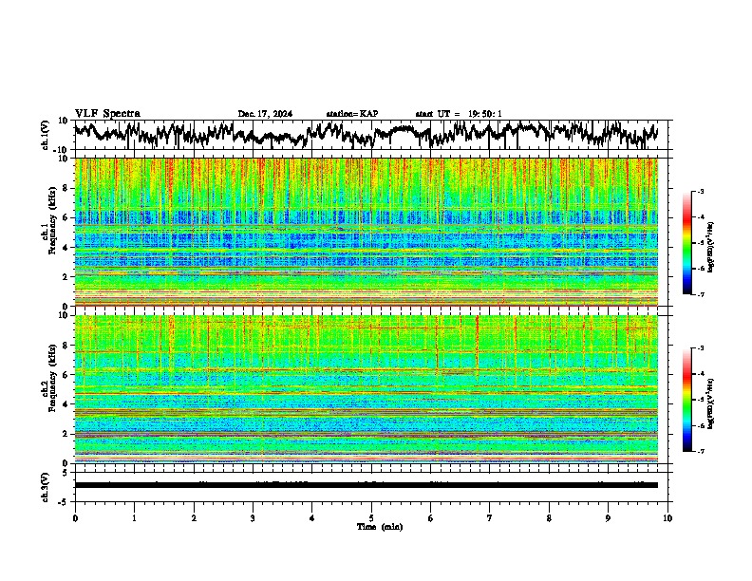Click the 'start UT = 19:50:1' text
752x581 pixels.
(x=459, y=114)
